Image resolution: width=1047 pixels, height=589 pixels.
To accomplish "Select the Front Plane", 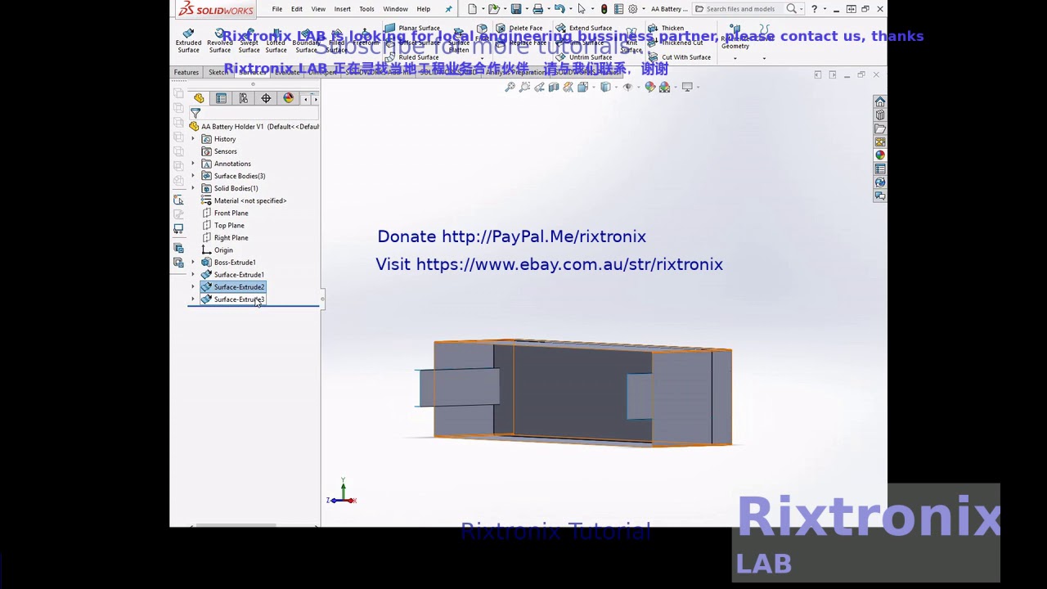I will click(225, 213).
